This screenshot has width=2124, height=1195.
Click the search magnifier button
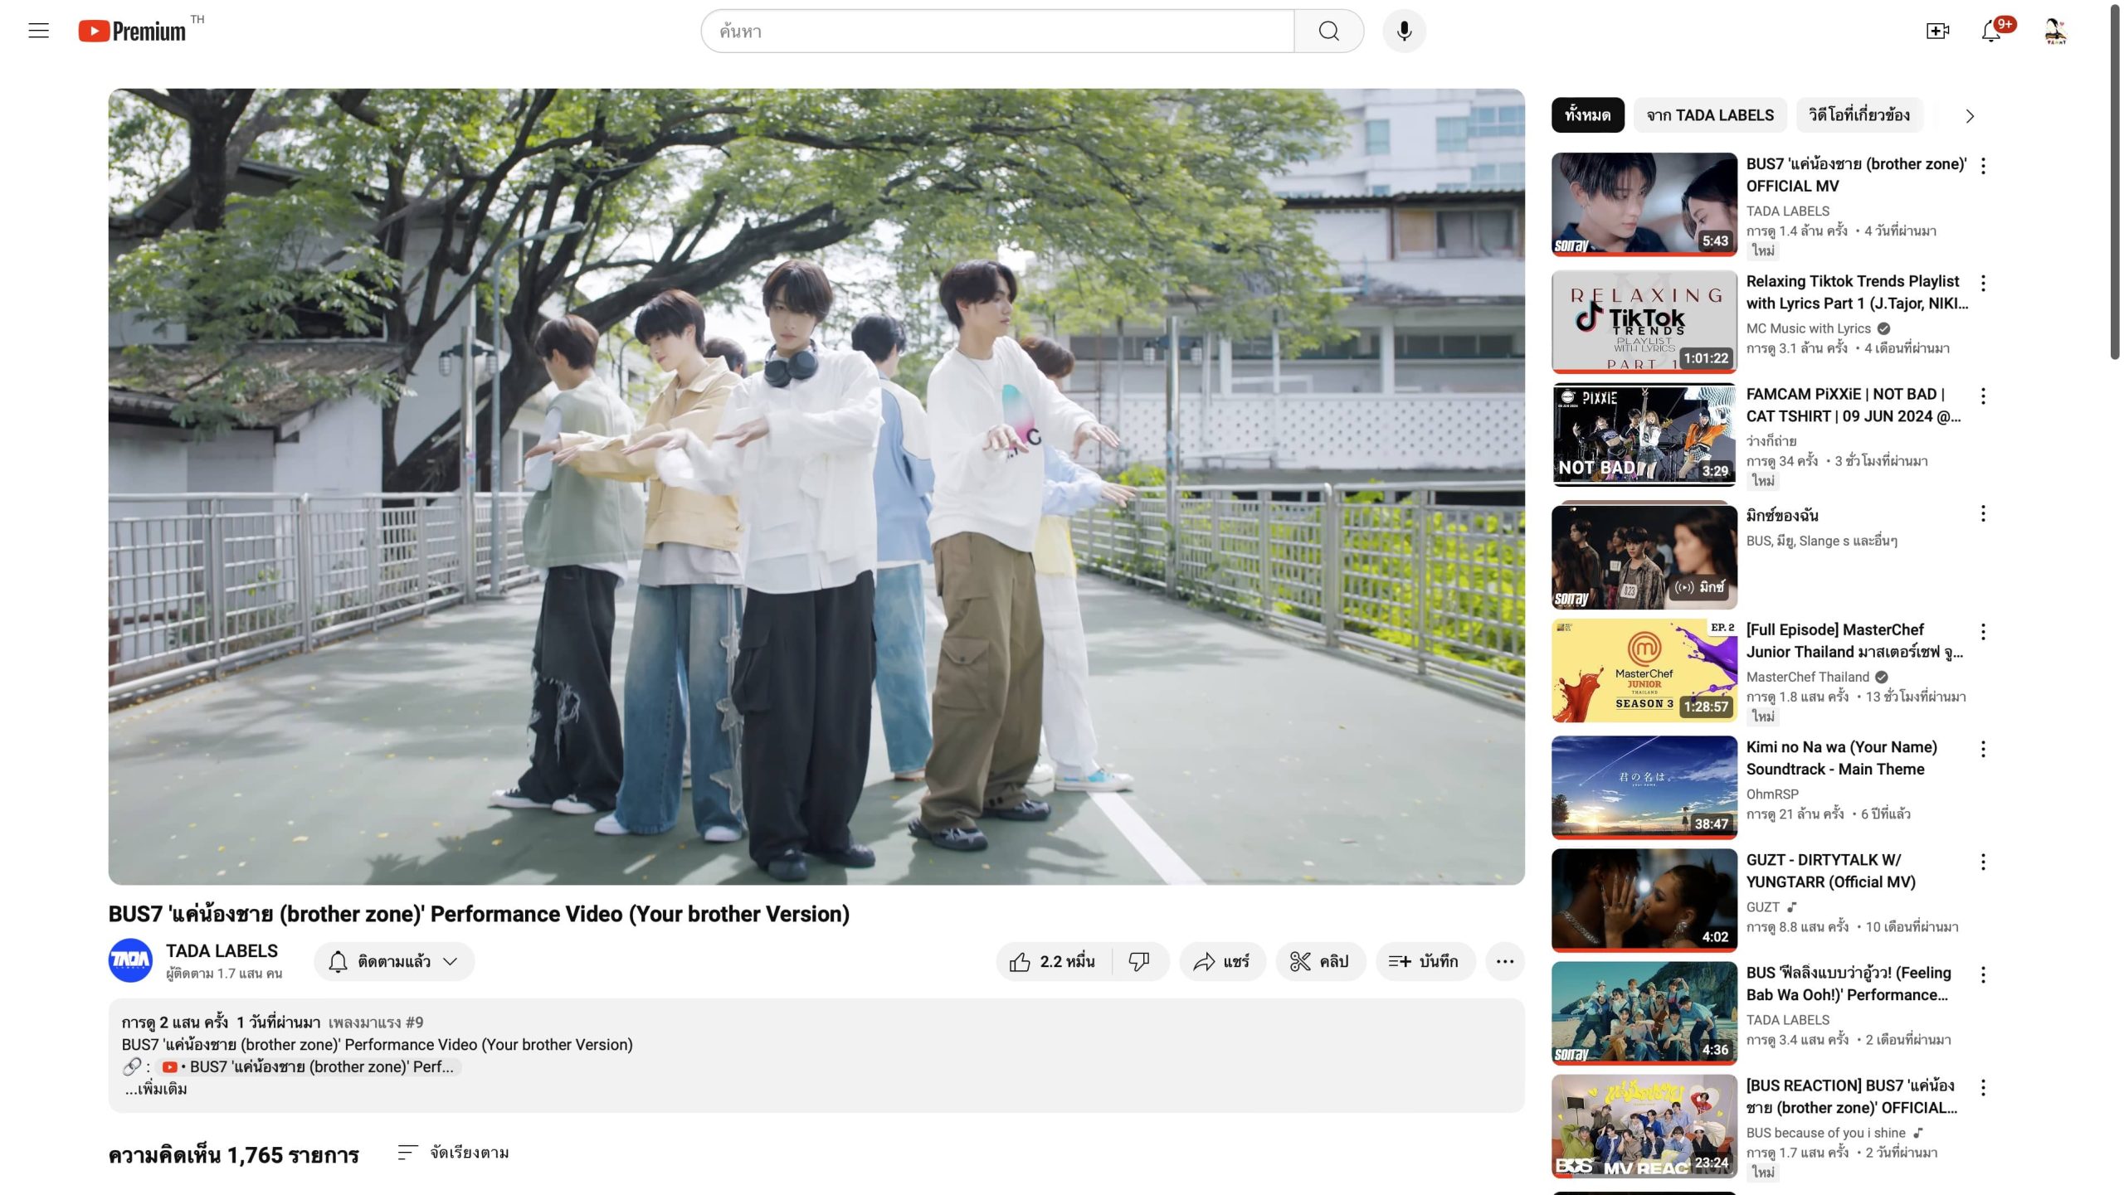click(1328, 32)
